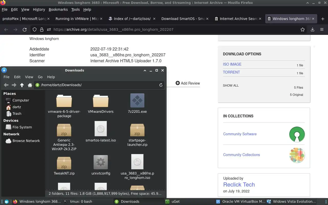Click Community Collections thumbnail image
Image resolution: width=328 pixels, height=205 pixels.
point(297,155)
